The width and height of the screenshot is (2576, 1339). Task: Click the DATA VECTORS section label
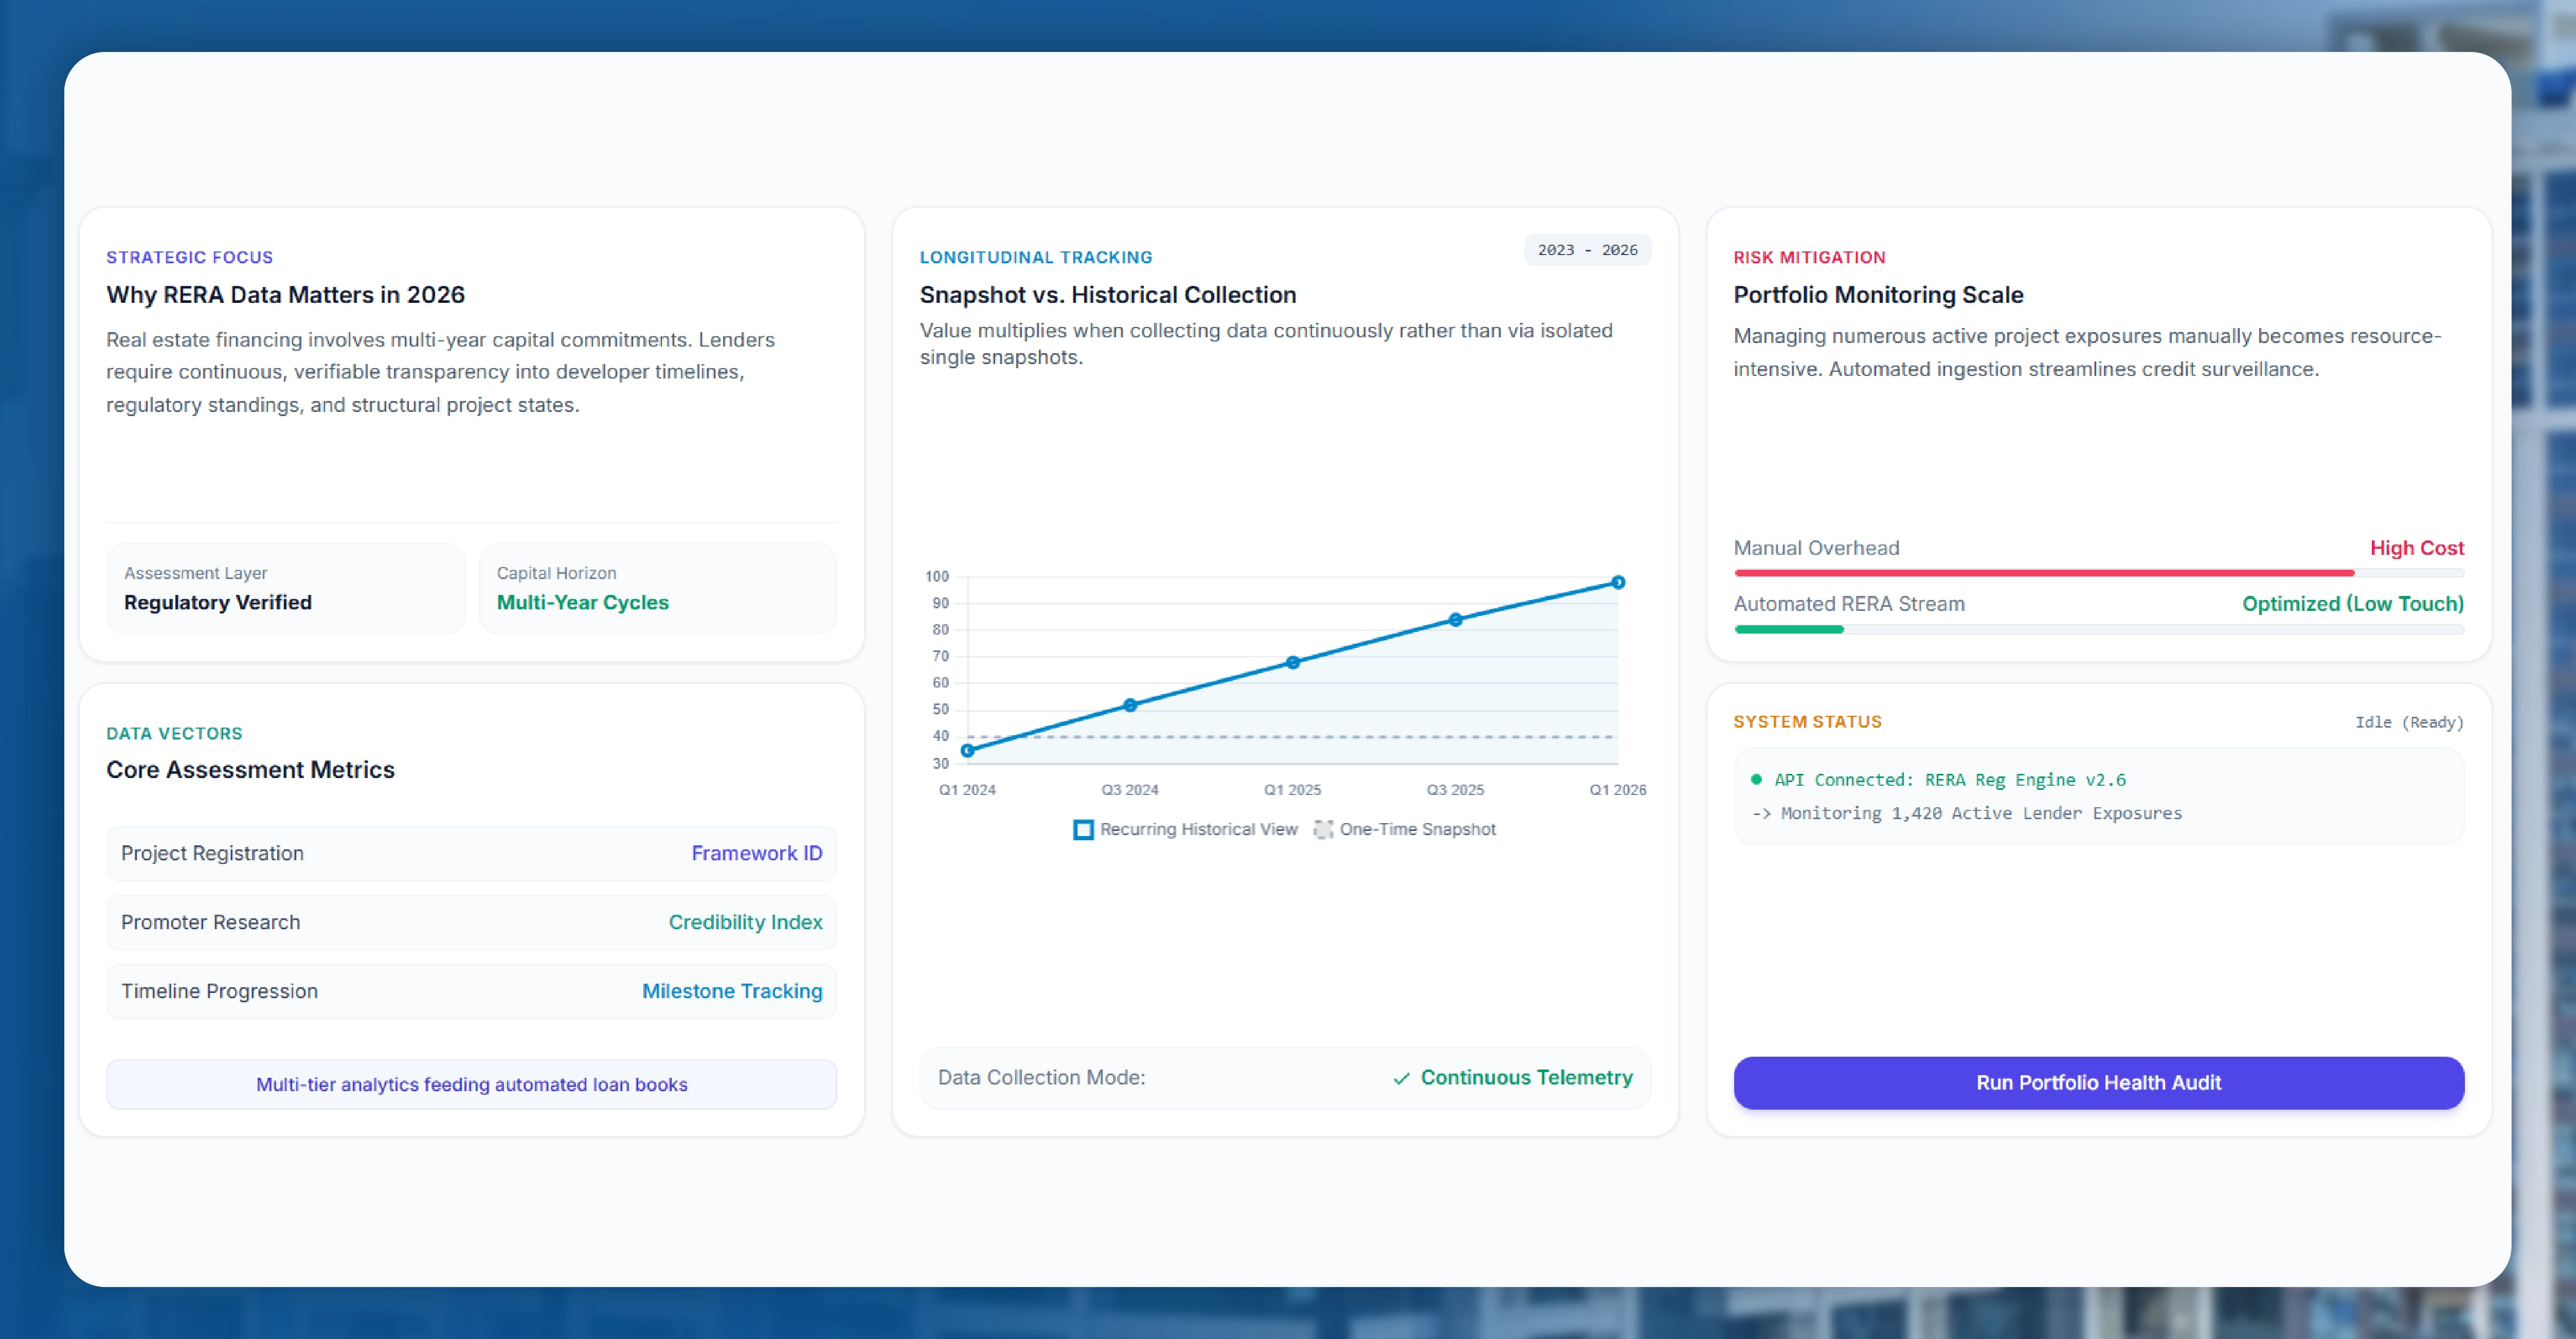174,733
